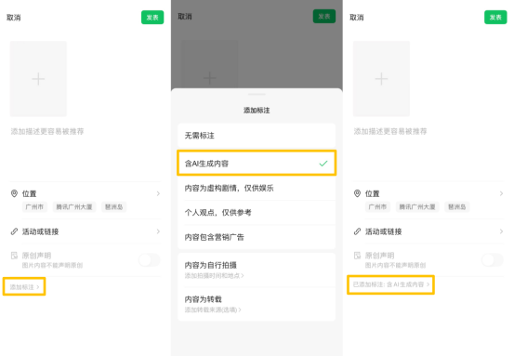This screenshot has height=356, width=514.
Task: Toggle the 原创声明 switch on left screen
Action: point(150,260)
